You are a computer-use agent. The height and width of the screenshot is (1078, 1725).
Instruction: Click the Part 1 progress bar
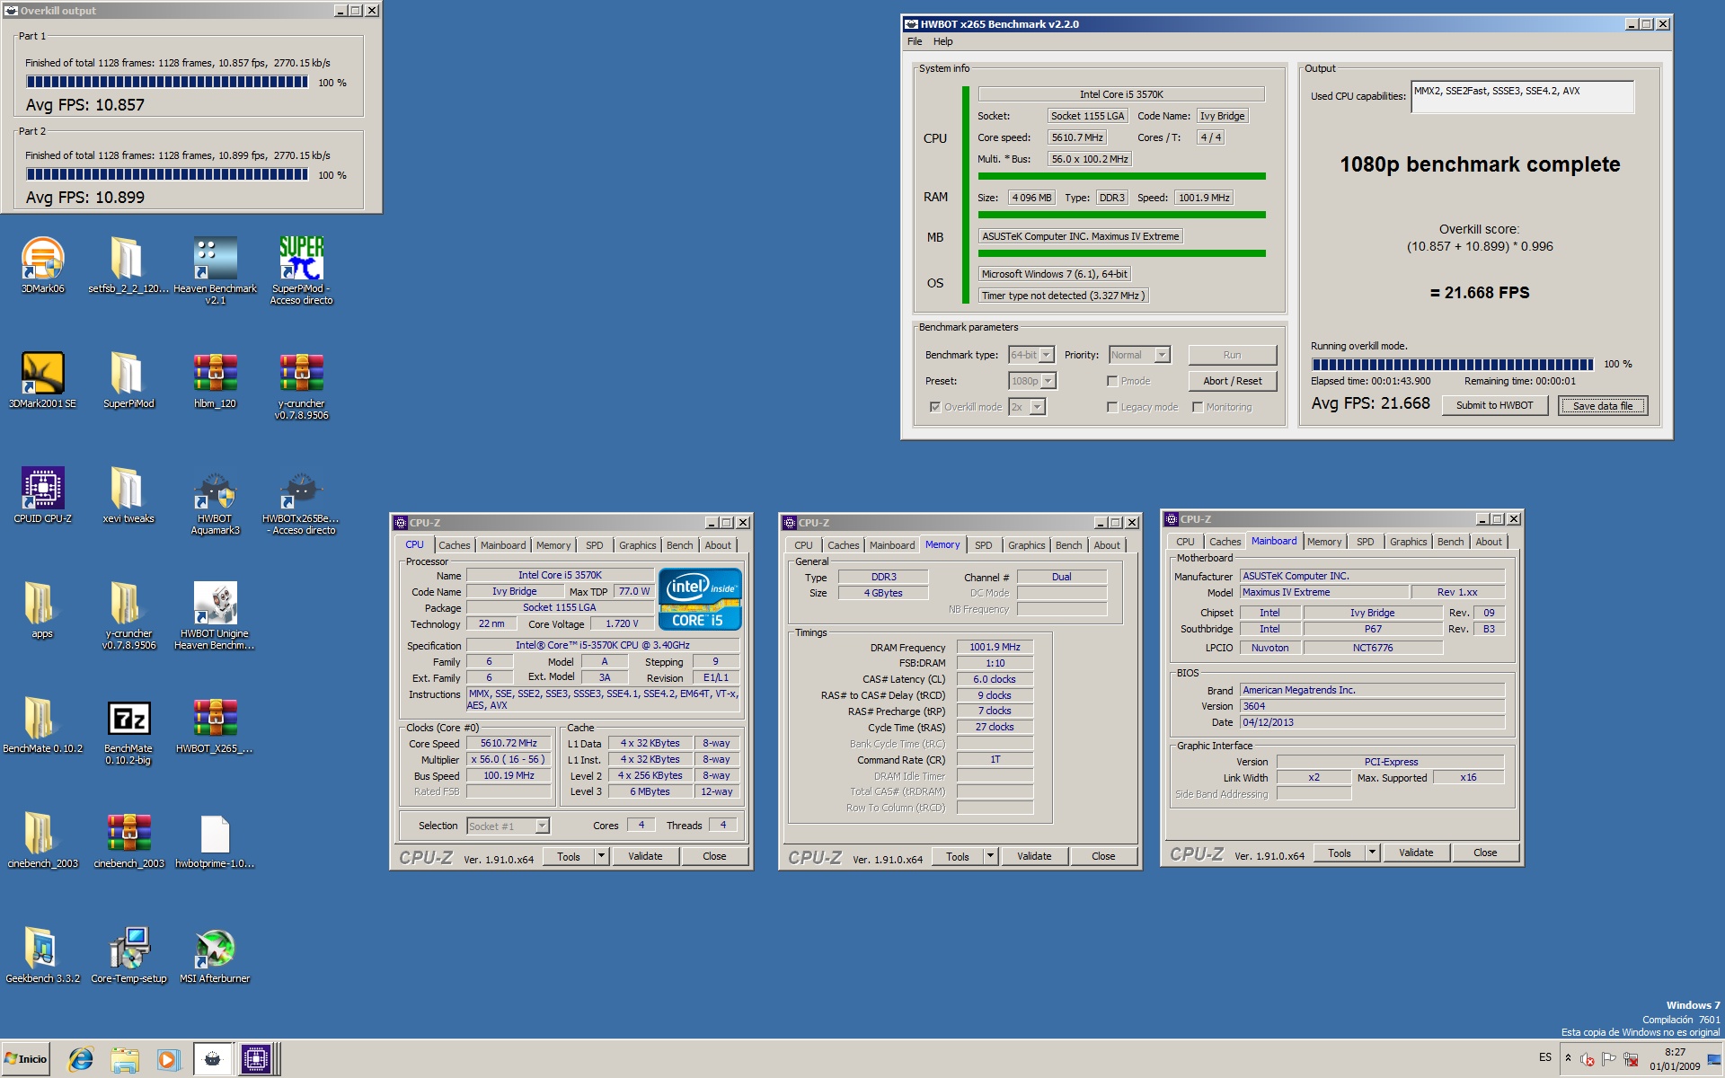coord(167,82)
